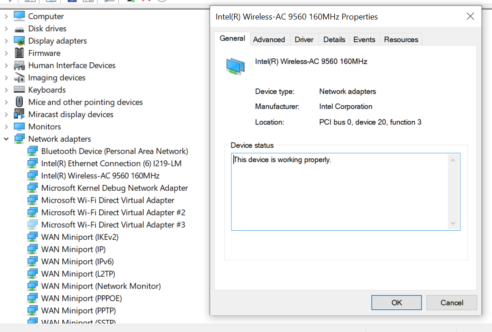The height and width of the screenshot is (332, 492).
Task: Click the Firmware chip icon
Action: 19,53
